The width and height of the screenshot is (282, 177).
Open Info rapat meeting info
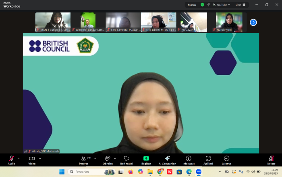click(189, 160)
